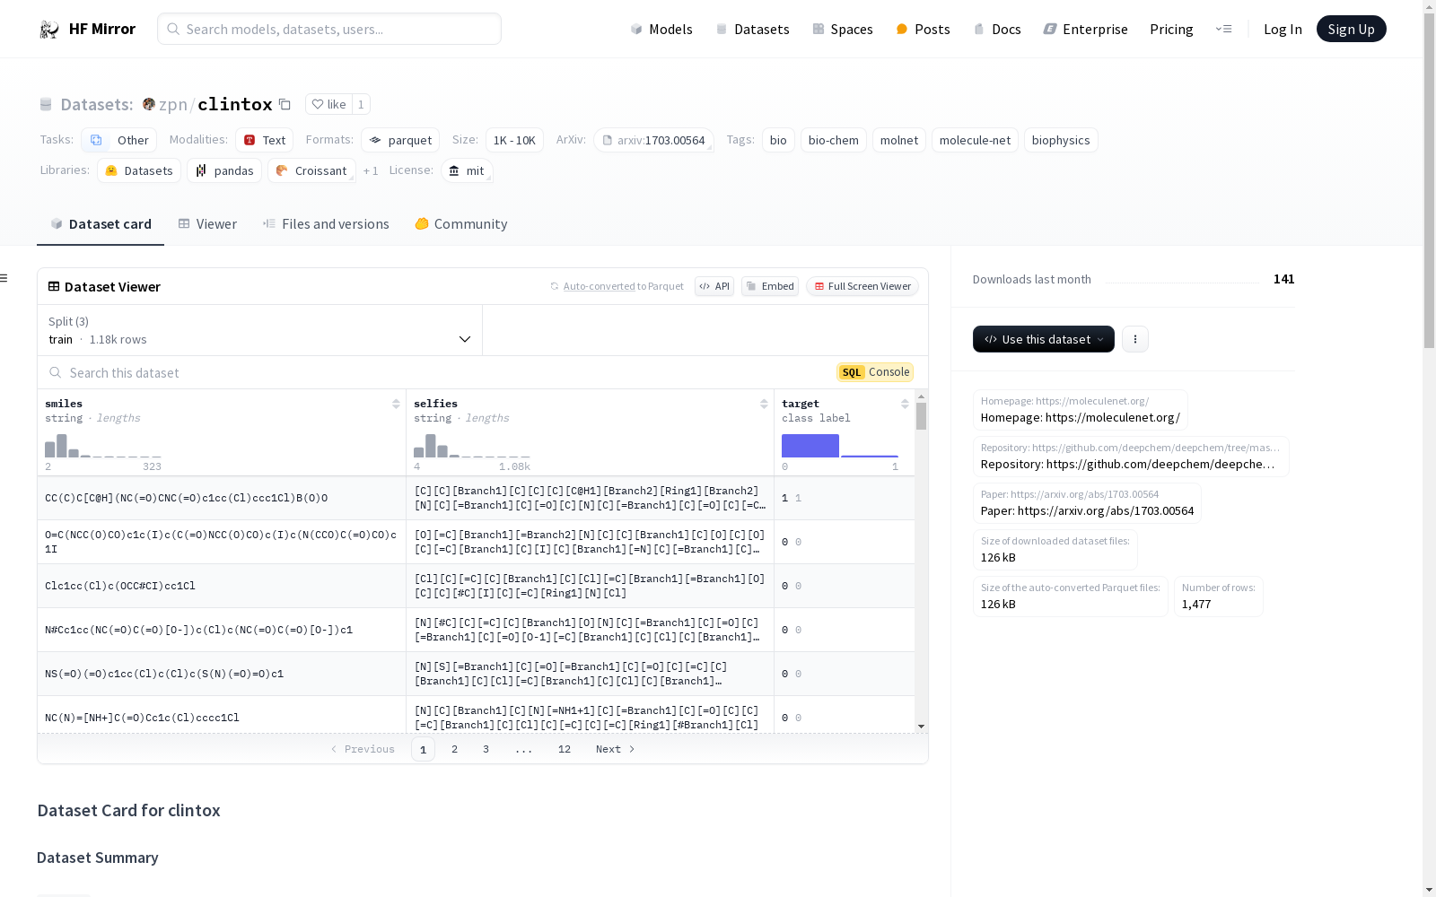Expand the Split train dropdown

click(x=260, y=330)
